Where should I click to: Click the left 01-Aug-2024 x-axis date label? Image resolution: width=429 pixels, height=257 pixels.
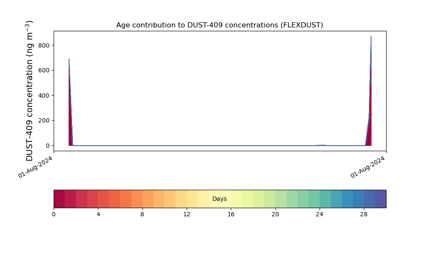click(x=36, y=167)
